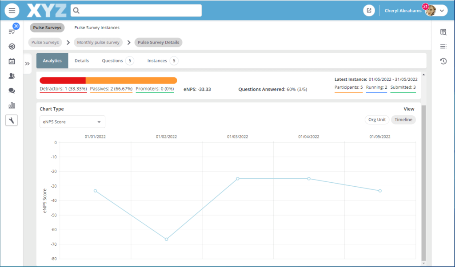Open tasks list icon with 30 badge
The image size is (455, 267).
[12, 31]
